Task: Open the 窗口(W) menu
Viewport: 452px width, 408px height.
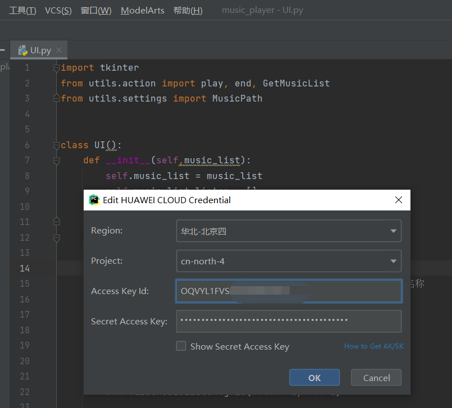Action: coord(96,11)
